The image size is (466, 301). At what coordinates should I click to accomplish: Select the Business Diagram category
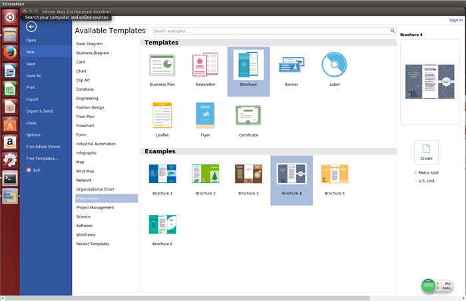tap(107, 53)
